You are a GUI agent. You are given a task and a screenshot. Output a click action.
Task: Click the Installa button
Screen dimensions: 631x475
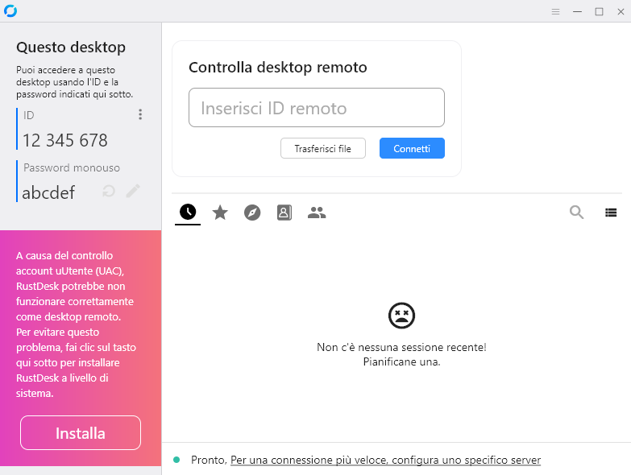click(x=81, y=433)
